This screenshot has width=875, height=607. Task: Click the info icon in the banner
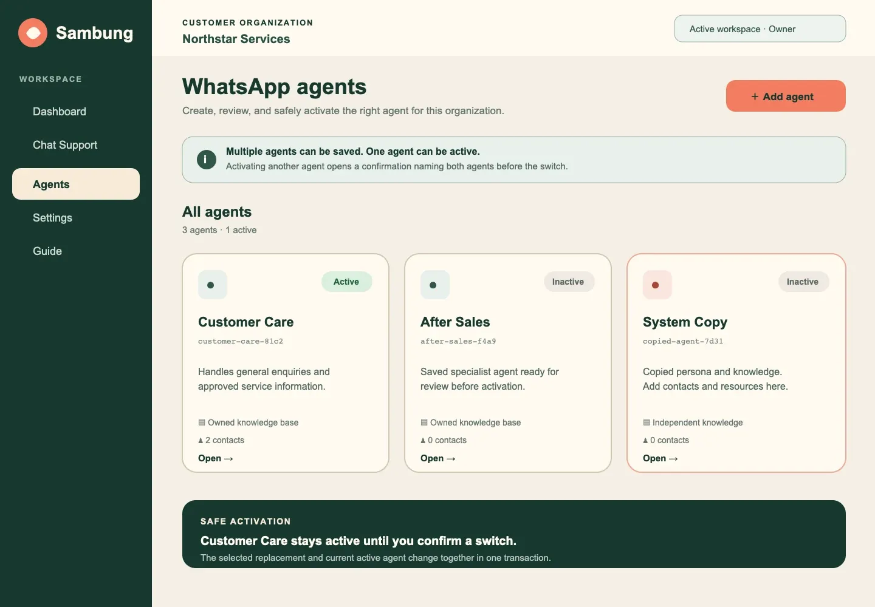click(207, 160)
